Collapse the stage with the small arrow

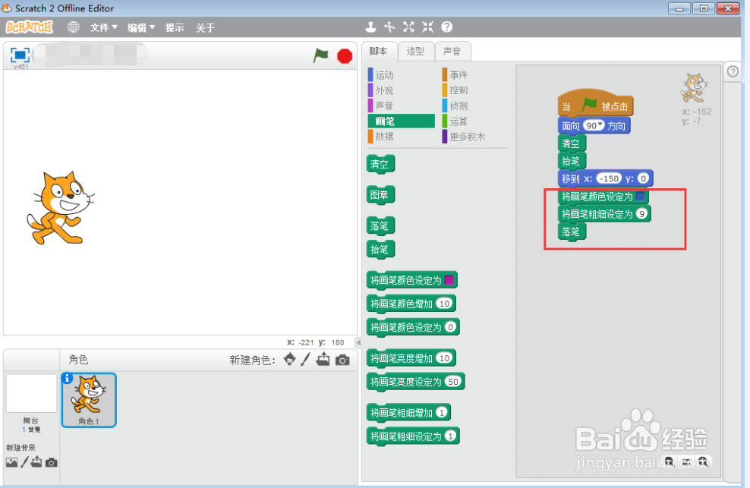[x=358, y=342]
